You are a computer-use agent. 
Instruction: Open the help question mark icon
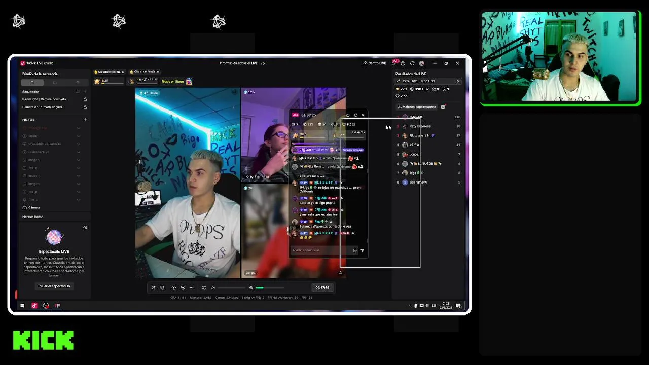point(403,63)
